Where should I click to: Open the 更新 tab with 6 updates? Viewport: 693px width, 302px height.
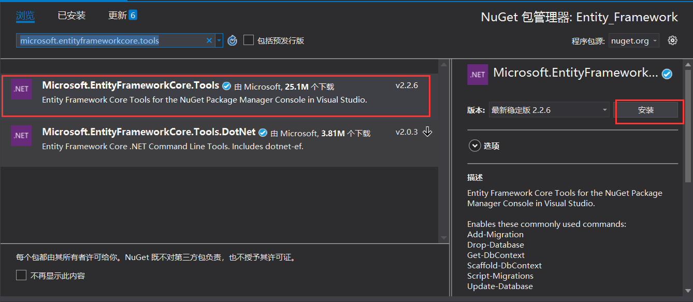pyautogui.click(x=122, y=16)
